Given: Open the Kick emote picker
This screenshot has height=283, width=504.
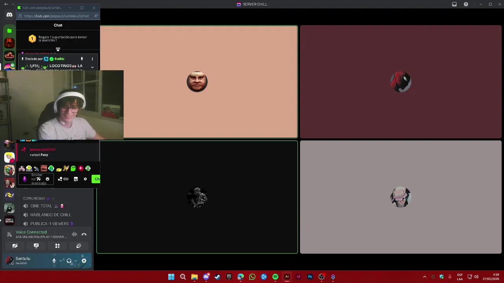Looking at the screenshot, I should (x=48, y=179).
